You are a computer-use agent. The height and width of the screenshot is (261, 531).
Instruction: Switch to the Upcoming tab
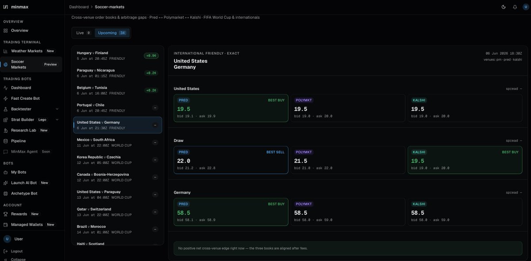[112, 33]
